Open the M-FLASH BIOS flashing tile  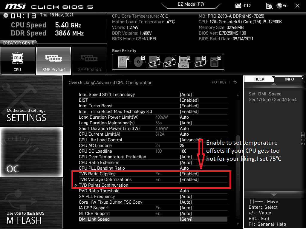pos(31,203)
